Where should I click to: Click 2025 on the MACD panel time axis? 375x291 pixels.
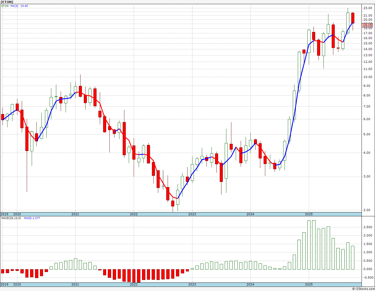click(x=309, y=284)
